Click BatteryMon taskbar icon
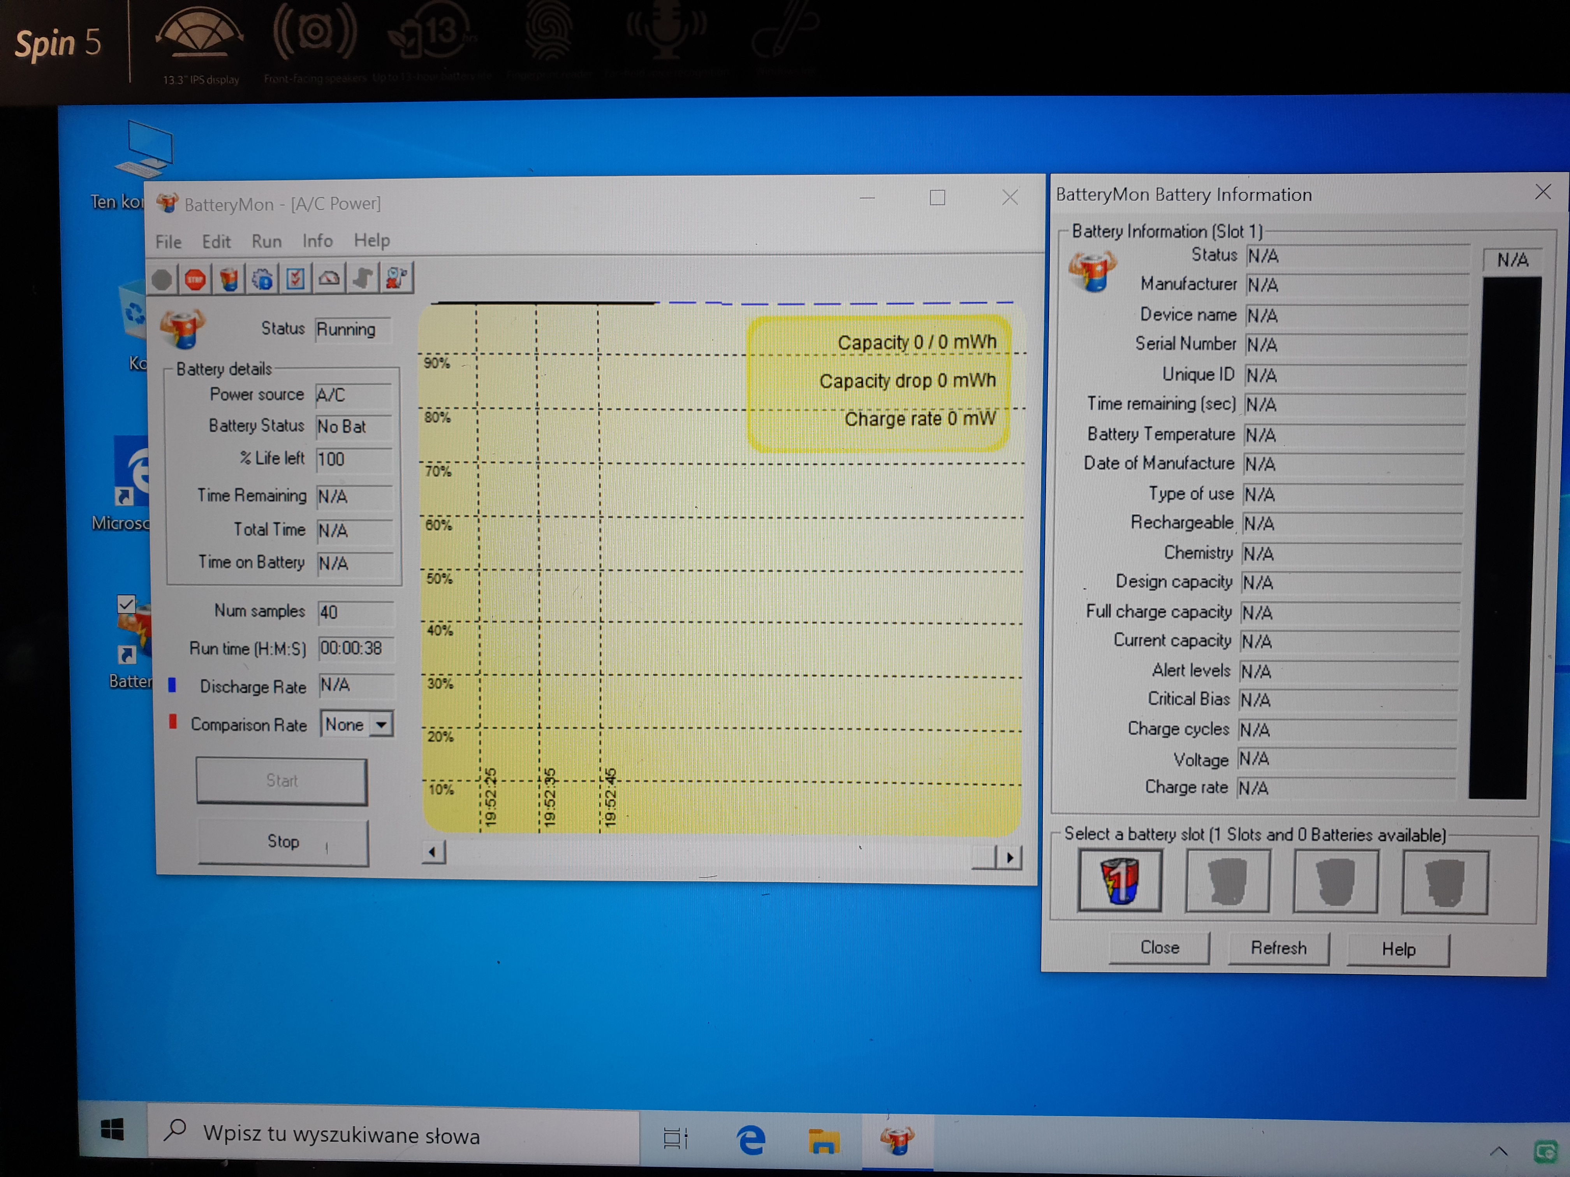 (x=897, y=1141)
